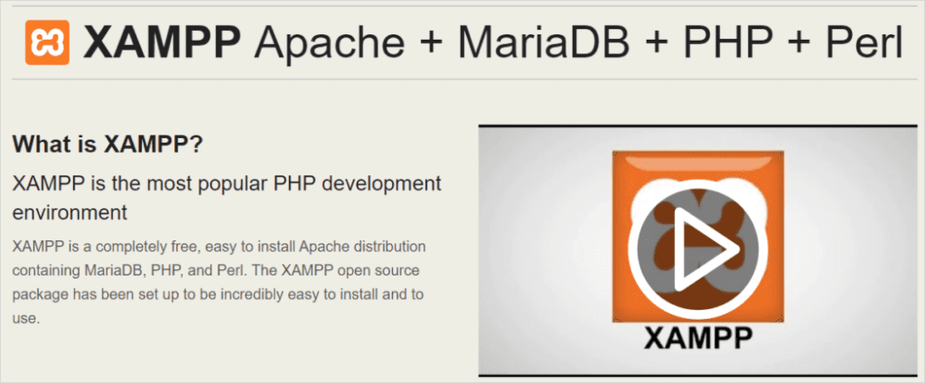Click the final word "use." in paragraph
Image resolution: width=925 pixels, height=383 pixels.
pos(27,318)
